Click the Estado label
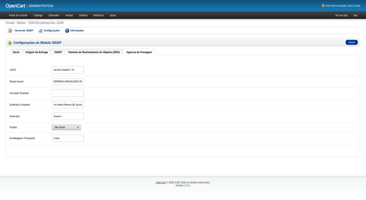366x200 pixels. pos(14,127)
